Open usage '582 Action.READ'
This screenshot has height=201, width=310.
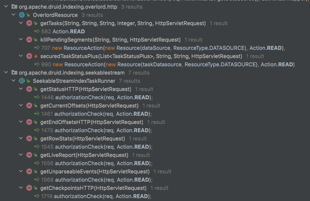pos(155,31)
